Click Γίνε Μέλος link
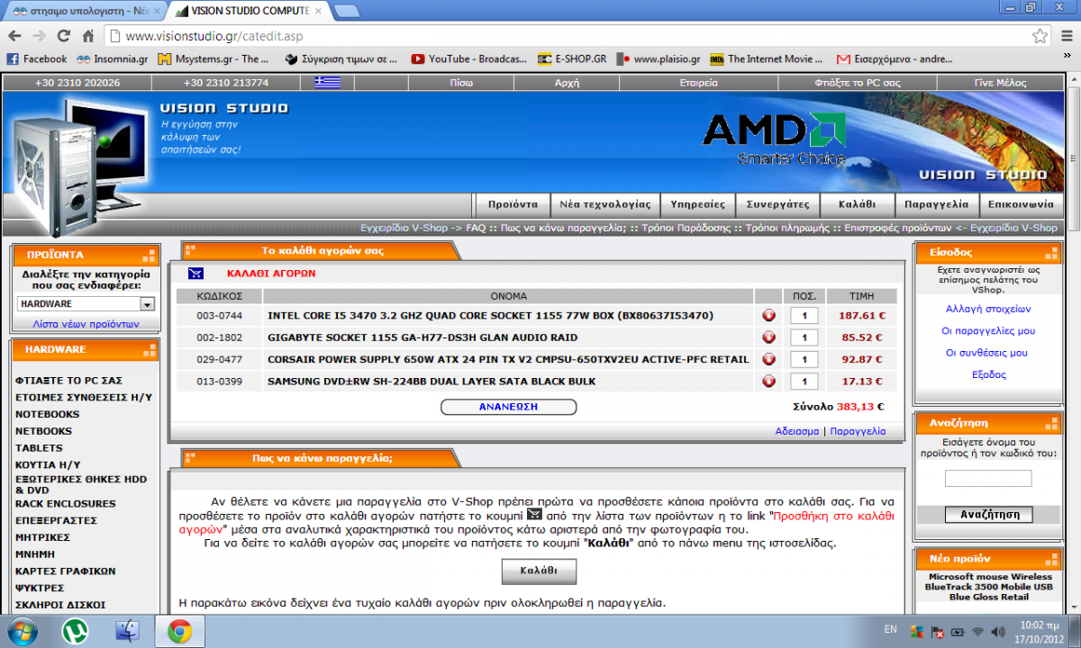Viewport: 1081px width, 648px height. tap(1000, 82)
